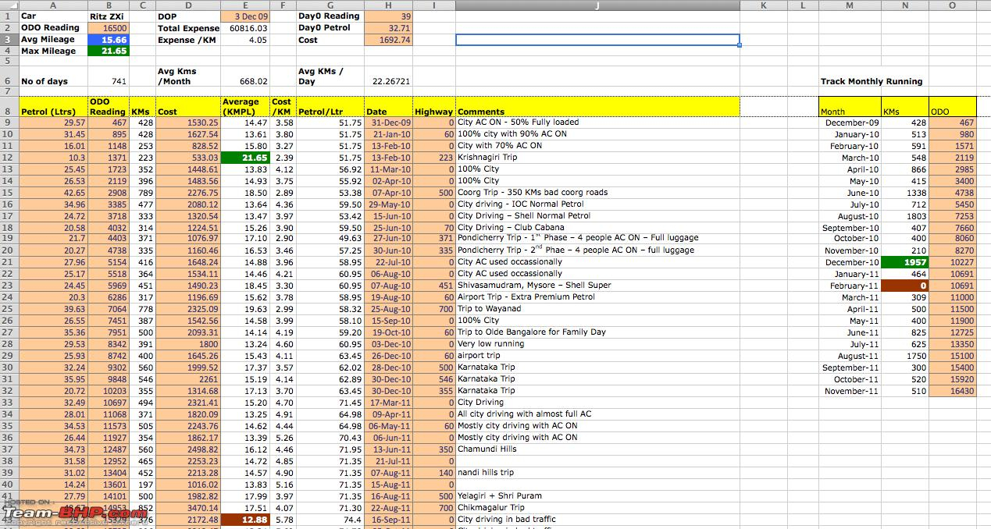Click the yellow Comments header cell

(x=597, y=112)
